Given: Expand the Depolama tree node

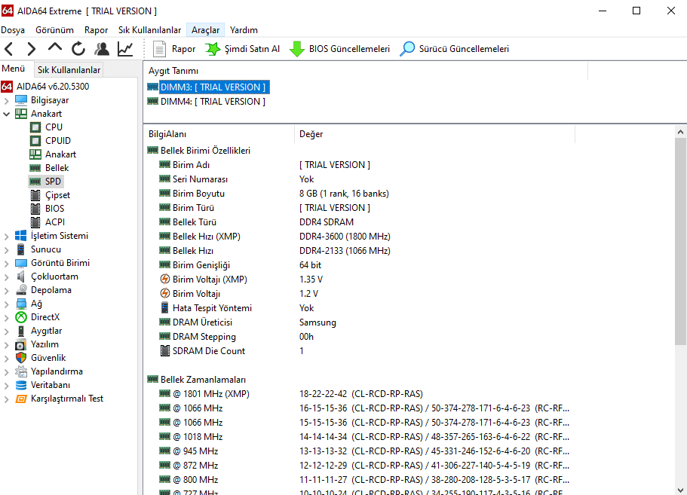Looking at the screenshot, I should 6,291.
